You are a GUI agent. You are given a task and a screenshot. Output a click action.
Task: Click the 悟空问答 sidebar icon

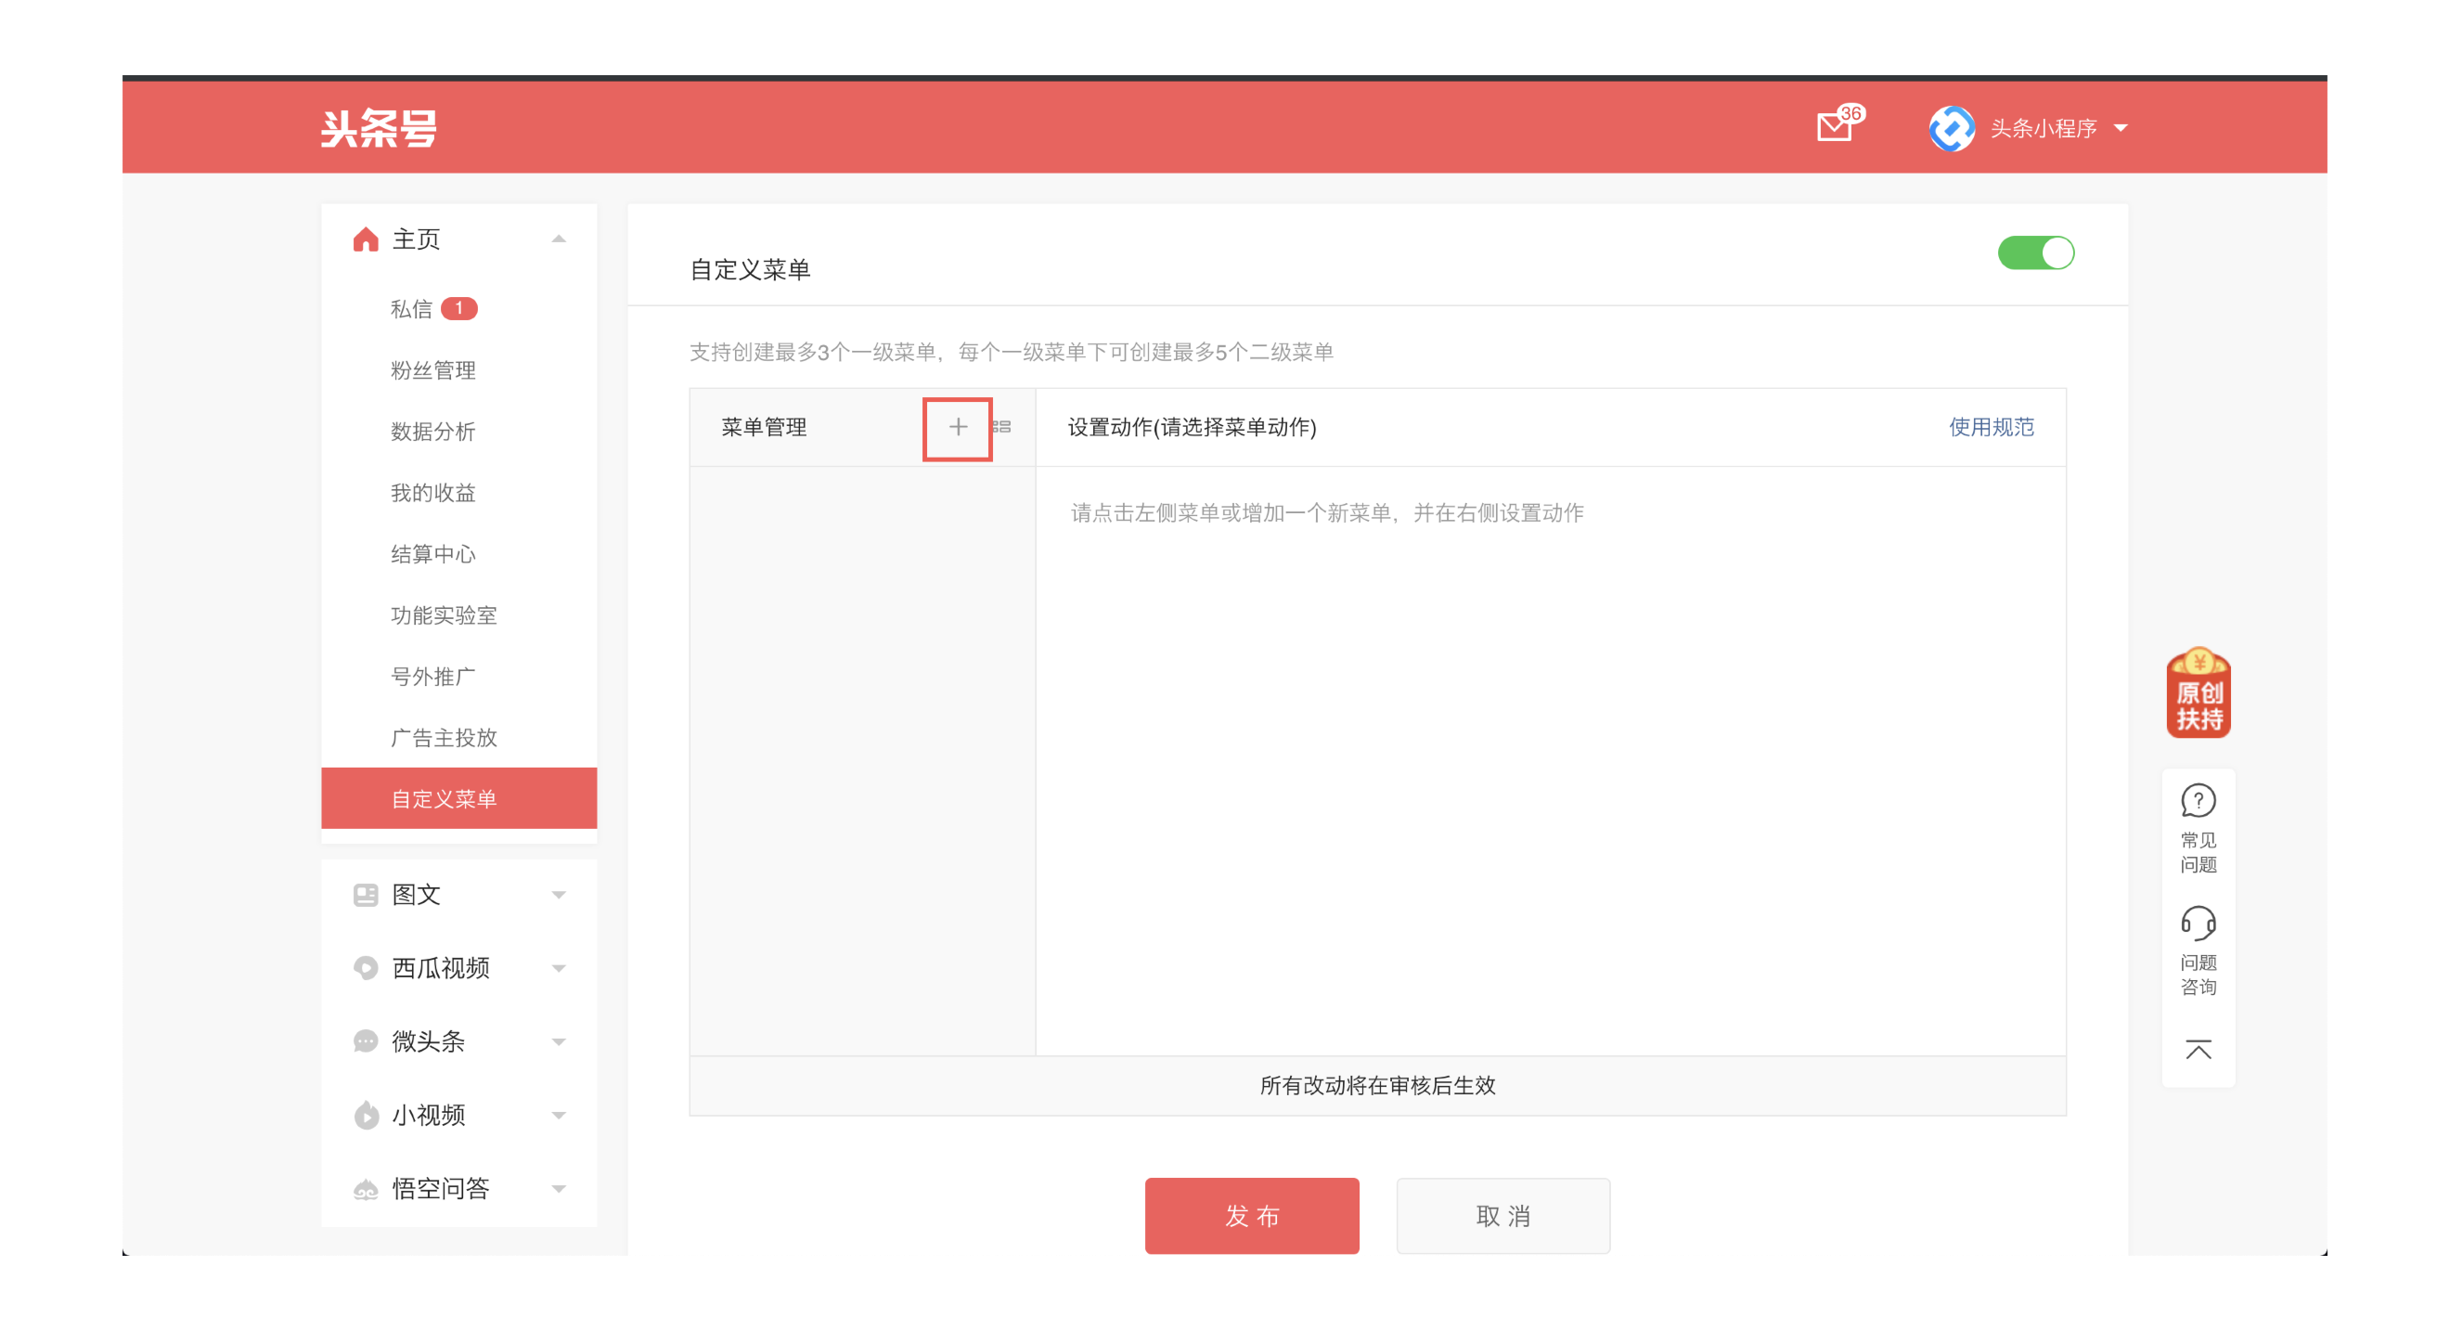coord(366,1188)
